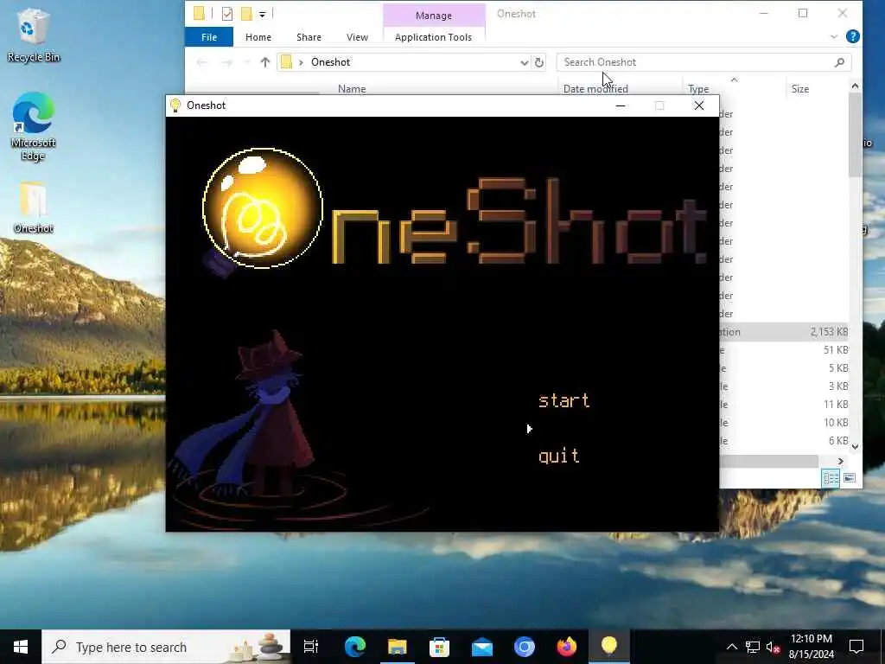Viewport: 885px width, 664px height.
Task: Click the Back arrow in File Explorer
Action: pyautogui.click(x=201, y=62)
